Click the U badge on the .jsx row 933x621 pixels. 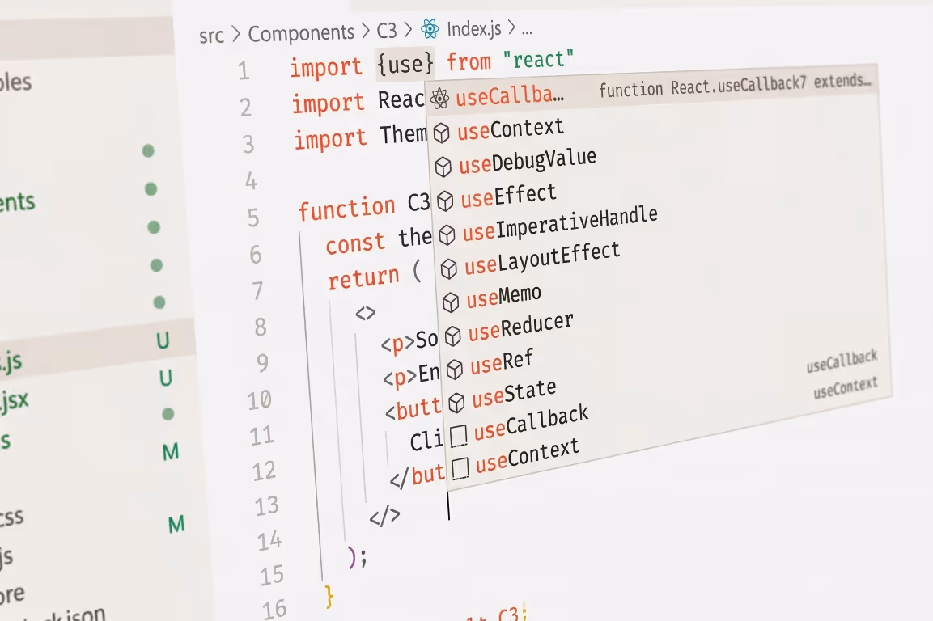[x=165, y=378]
